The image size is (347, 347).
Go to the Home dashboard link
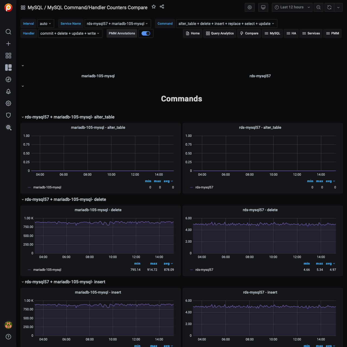click(192, 33)
